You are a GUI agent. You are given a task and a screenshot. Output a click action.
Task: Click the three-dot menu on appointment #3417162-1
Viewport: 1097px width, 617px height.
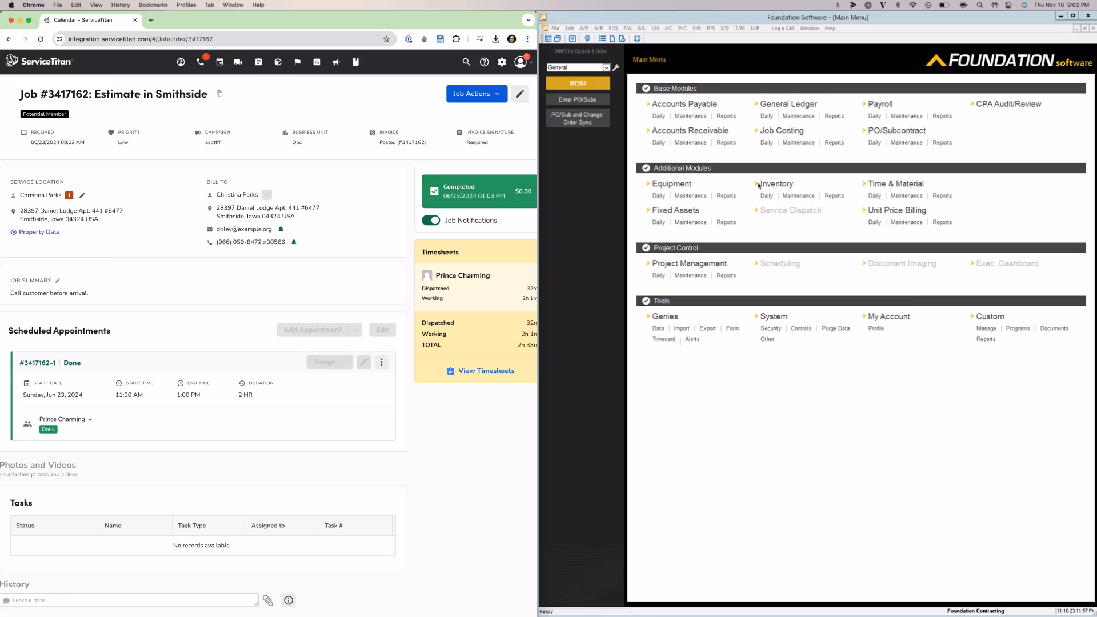tap(382, 362)
